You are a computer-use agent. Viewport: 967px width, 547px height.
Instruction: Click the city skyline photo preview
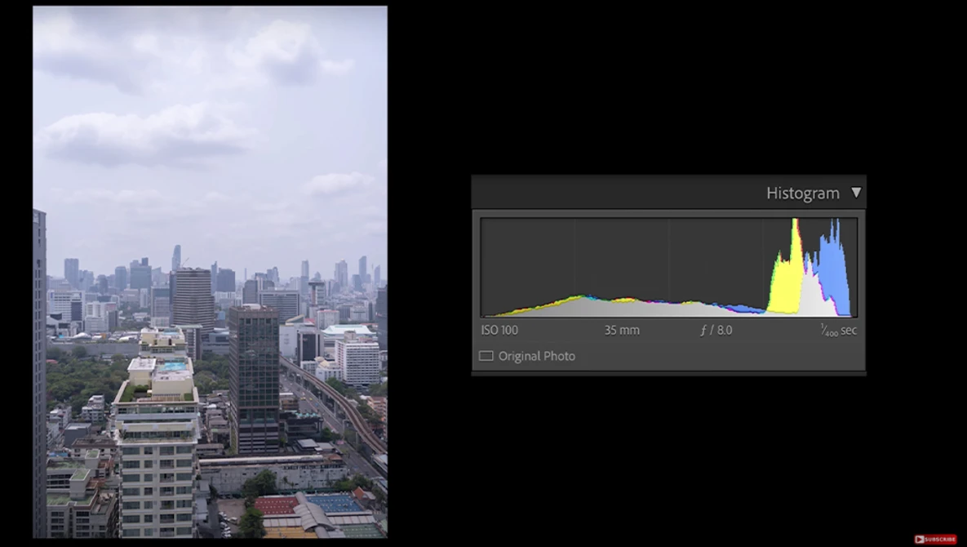tap(211, 272)
